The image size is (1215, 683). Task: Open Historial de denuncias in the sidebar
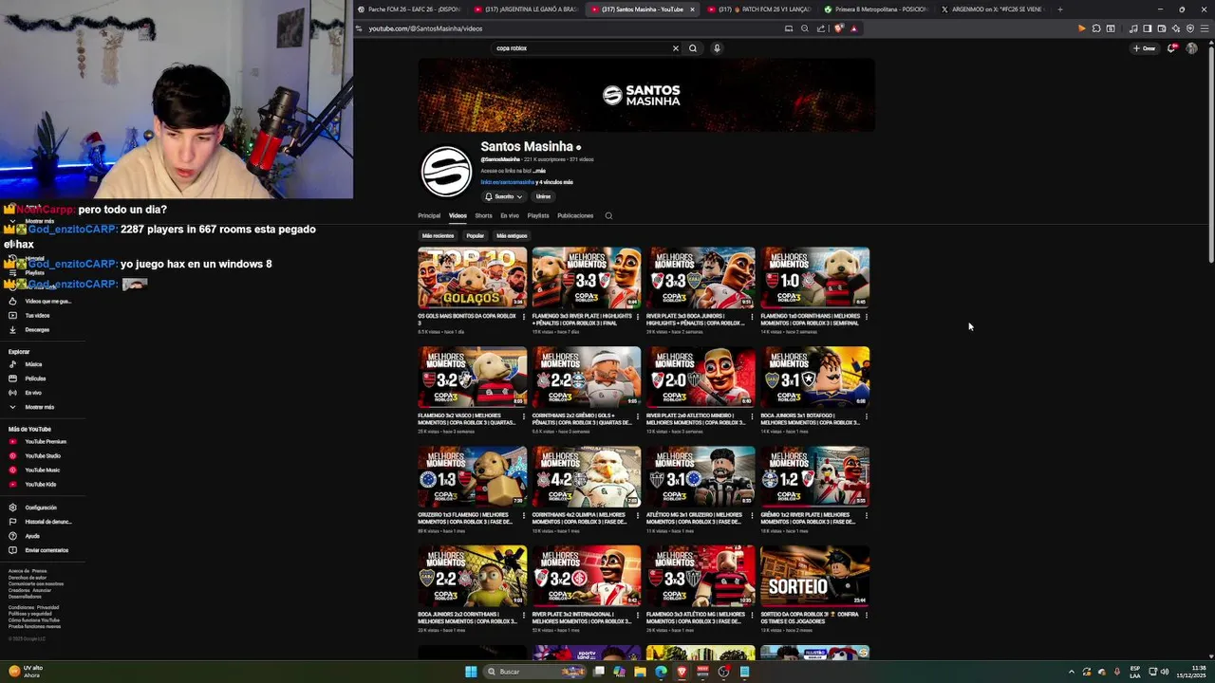(x=47, y=522)
